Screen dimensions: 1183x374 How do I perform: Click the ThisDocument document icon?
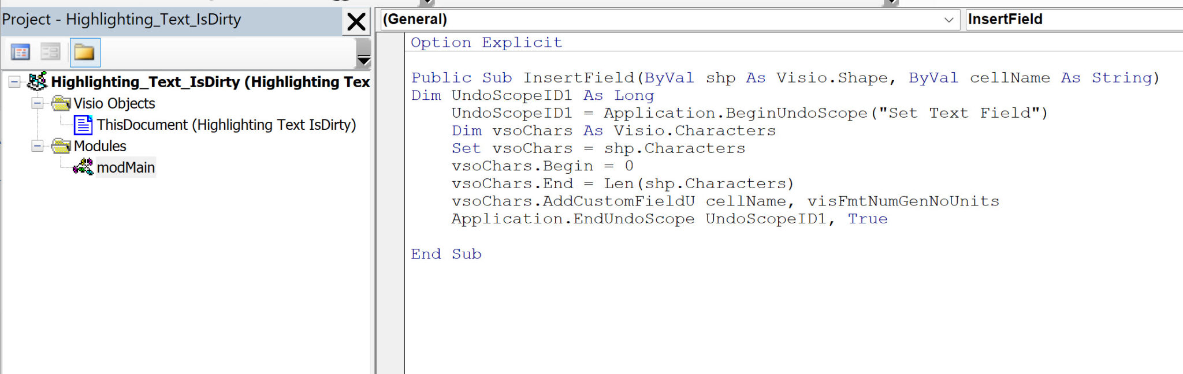pos(84,125)
